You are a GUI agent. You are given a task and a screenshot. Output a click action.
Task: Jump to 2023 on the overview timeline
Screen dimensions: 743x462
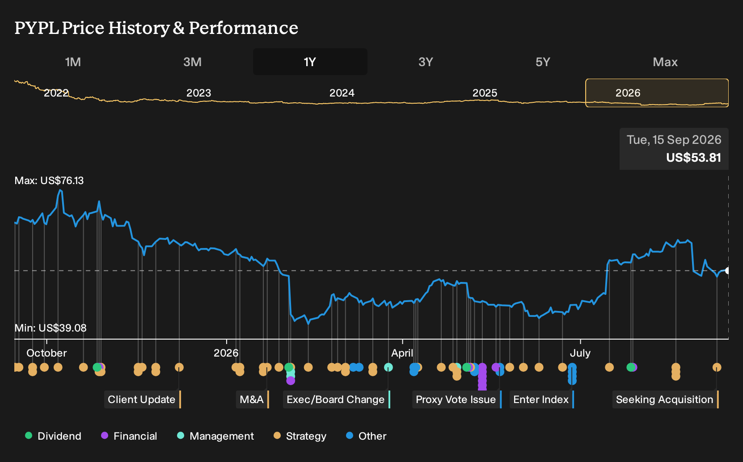pos(199,93)
